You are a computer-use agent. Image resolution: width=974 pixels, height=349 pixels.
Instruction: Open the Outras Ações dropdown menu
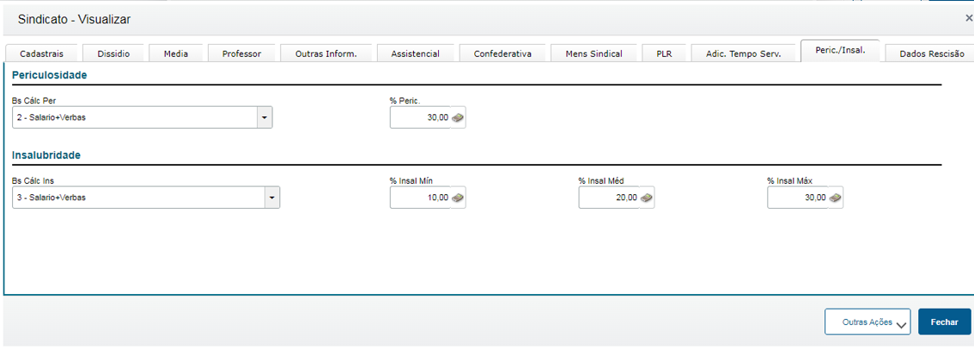867,321
